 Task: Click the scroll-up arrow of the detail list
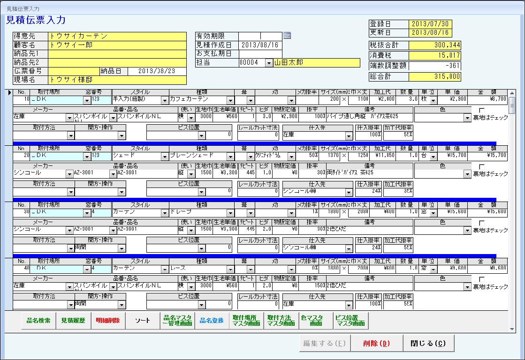tap(512, 92)
